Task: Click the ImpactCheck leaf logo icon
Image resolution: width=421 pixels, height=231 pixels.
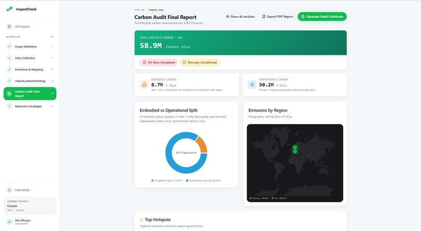Action: (9, 9)
